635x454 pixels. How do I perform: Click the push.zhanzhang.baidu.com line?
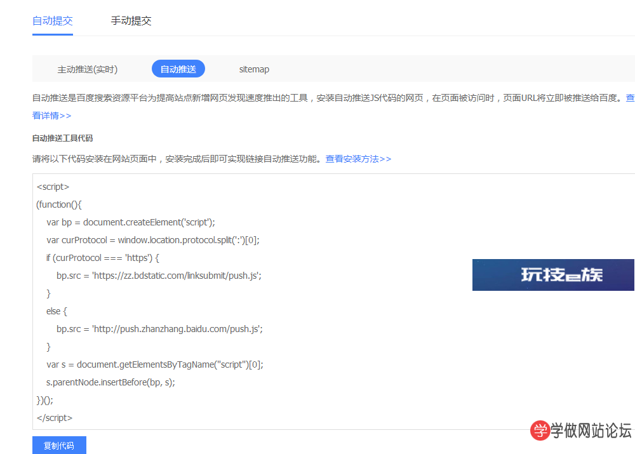coord(159,329)
